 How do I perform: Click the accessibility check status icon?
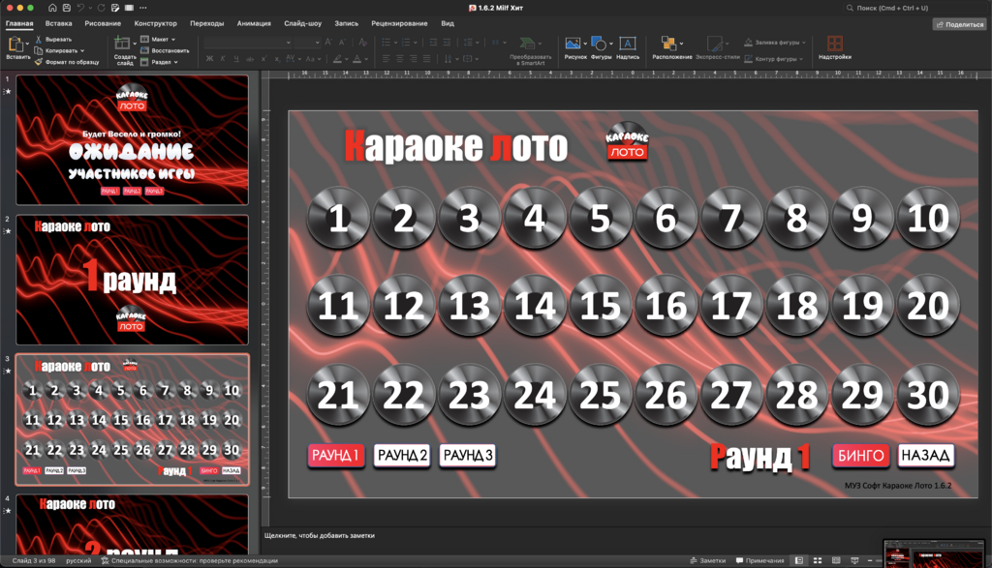click(x=105, y=560)
